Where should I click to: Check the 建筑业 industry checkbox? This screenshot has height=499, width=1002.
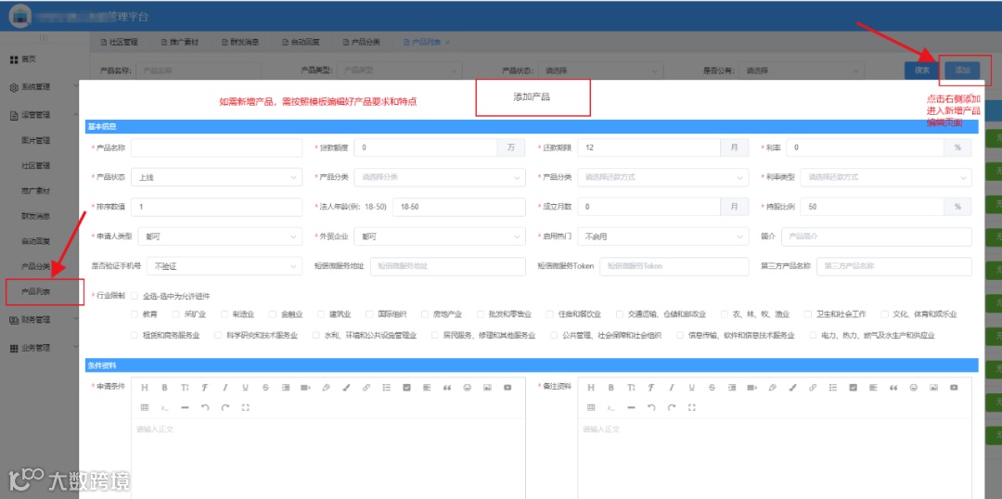[x=321, y=314]
